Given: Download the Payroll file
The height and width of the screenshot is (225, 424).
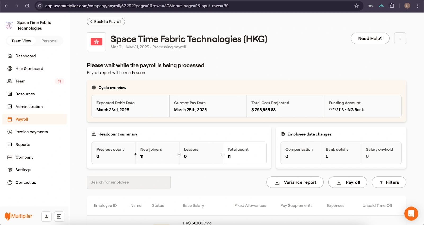Looking at the screenshot, I should [347, 182].
